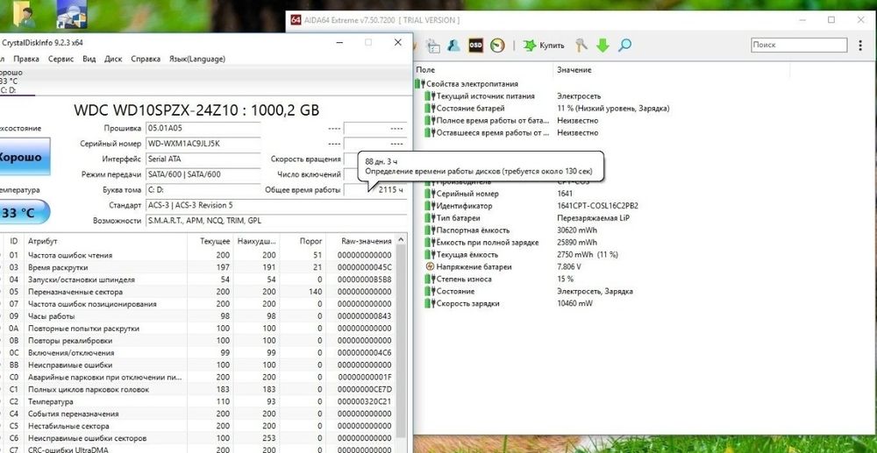Click the 'Атрибут' column header

(107, 241)
